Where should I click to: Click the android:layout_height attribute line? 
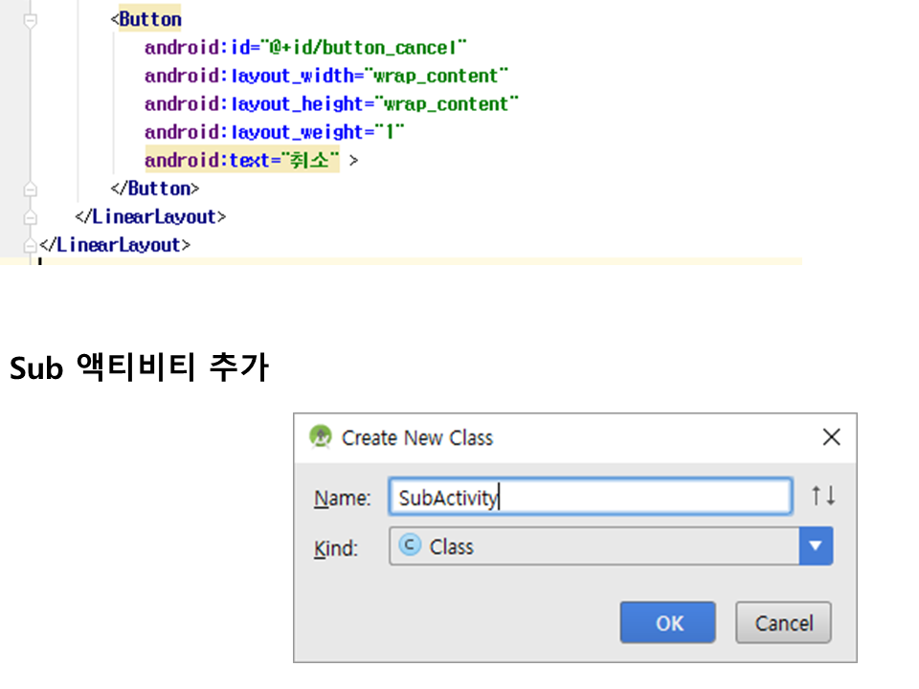coord(331,104)
